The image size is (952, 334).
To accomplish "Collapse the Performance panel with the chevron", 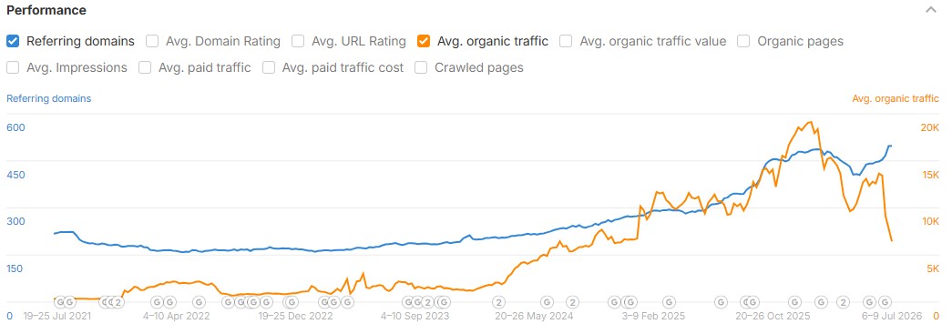I will click(930, 10).
